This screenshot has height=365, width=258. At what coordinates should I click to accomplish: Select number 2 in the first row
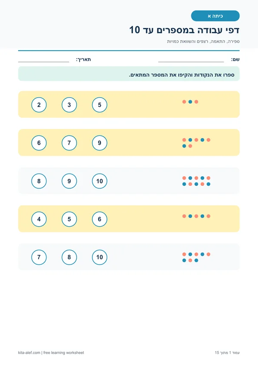pyautogui.click(x=39, y=105)
